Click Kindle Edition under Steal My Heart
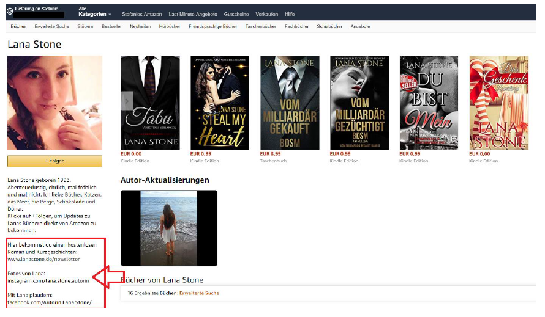The width and height of the screenshot is (545, 317). 205,161
